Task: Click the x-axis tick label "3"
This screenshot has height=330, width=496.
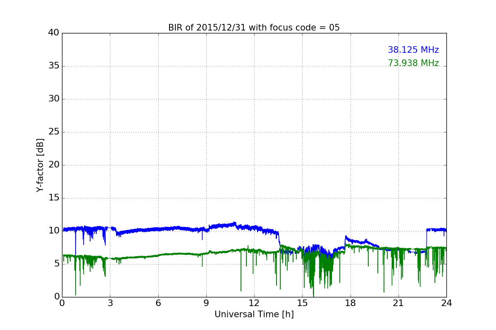Action: [x=110, y=303]
